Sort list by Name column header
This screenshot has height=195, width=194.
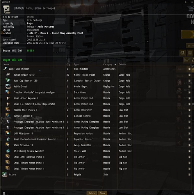click(6, 64)
